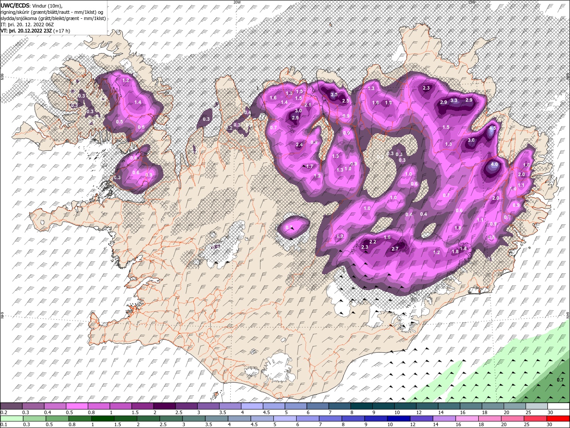This screenshot has height=428, width=570.
Task: Pick the red rain-scale swatch past 30
Action: click(x=558, y=418)
